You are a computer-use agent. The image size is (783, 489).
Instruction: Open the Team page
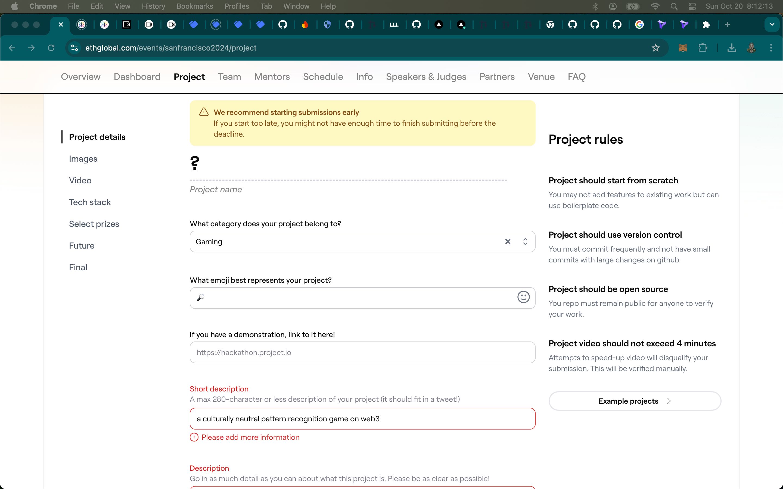tap(229, 77)
